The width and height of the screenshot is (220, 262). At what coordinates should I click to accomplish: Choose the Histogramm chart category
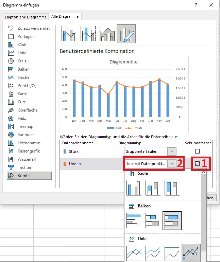tap(29, 143)
